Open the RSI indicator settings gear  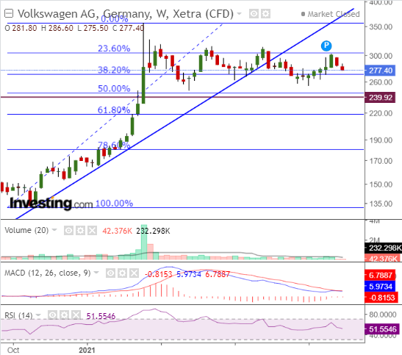click(x=64, y=315)
